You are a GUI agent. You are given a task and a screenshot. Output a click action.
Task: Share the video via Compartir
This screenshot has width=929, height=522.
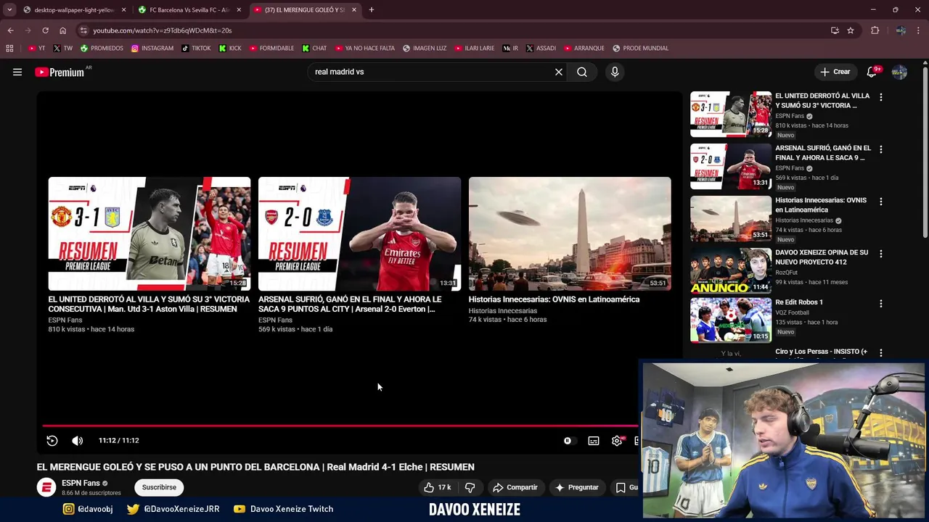click(515, 487)
